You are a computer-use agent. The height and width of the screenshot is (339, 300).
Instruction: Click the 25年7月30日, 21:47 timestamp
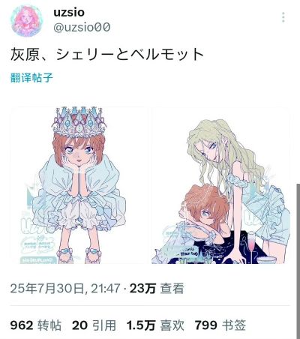click(x=65, y=289)
